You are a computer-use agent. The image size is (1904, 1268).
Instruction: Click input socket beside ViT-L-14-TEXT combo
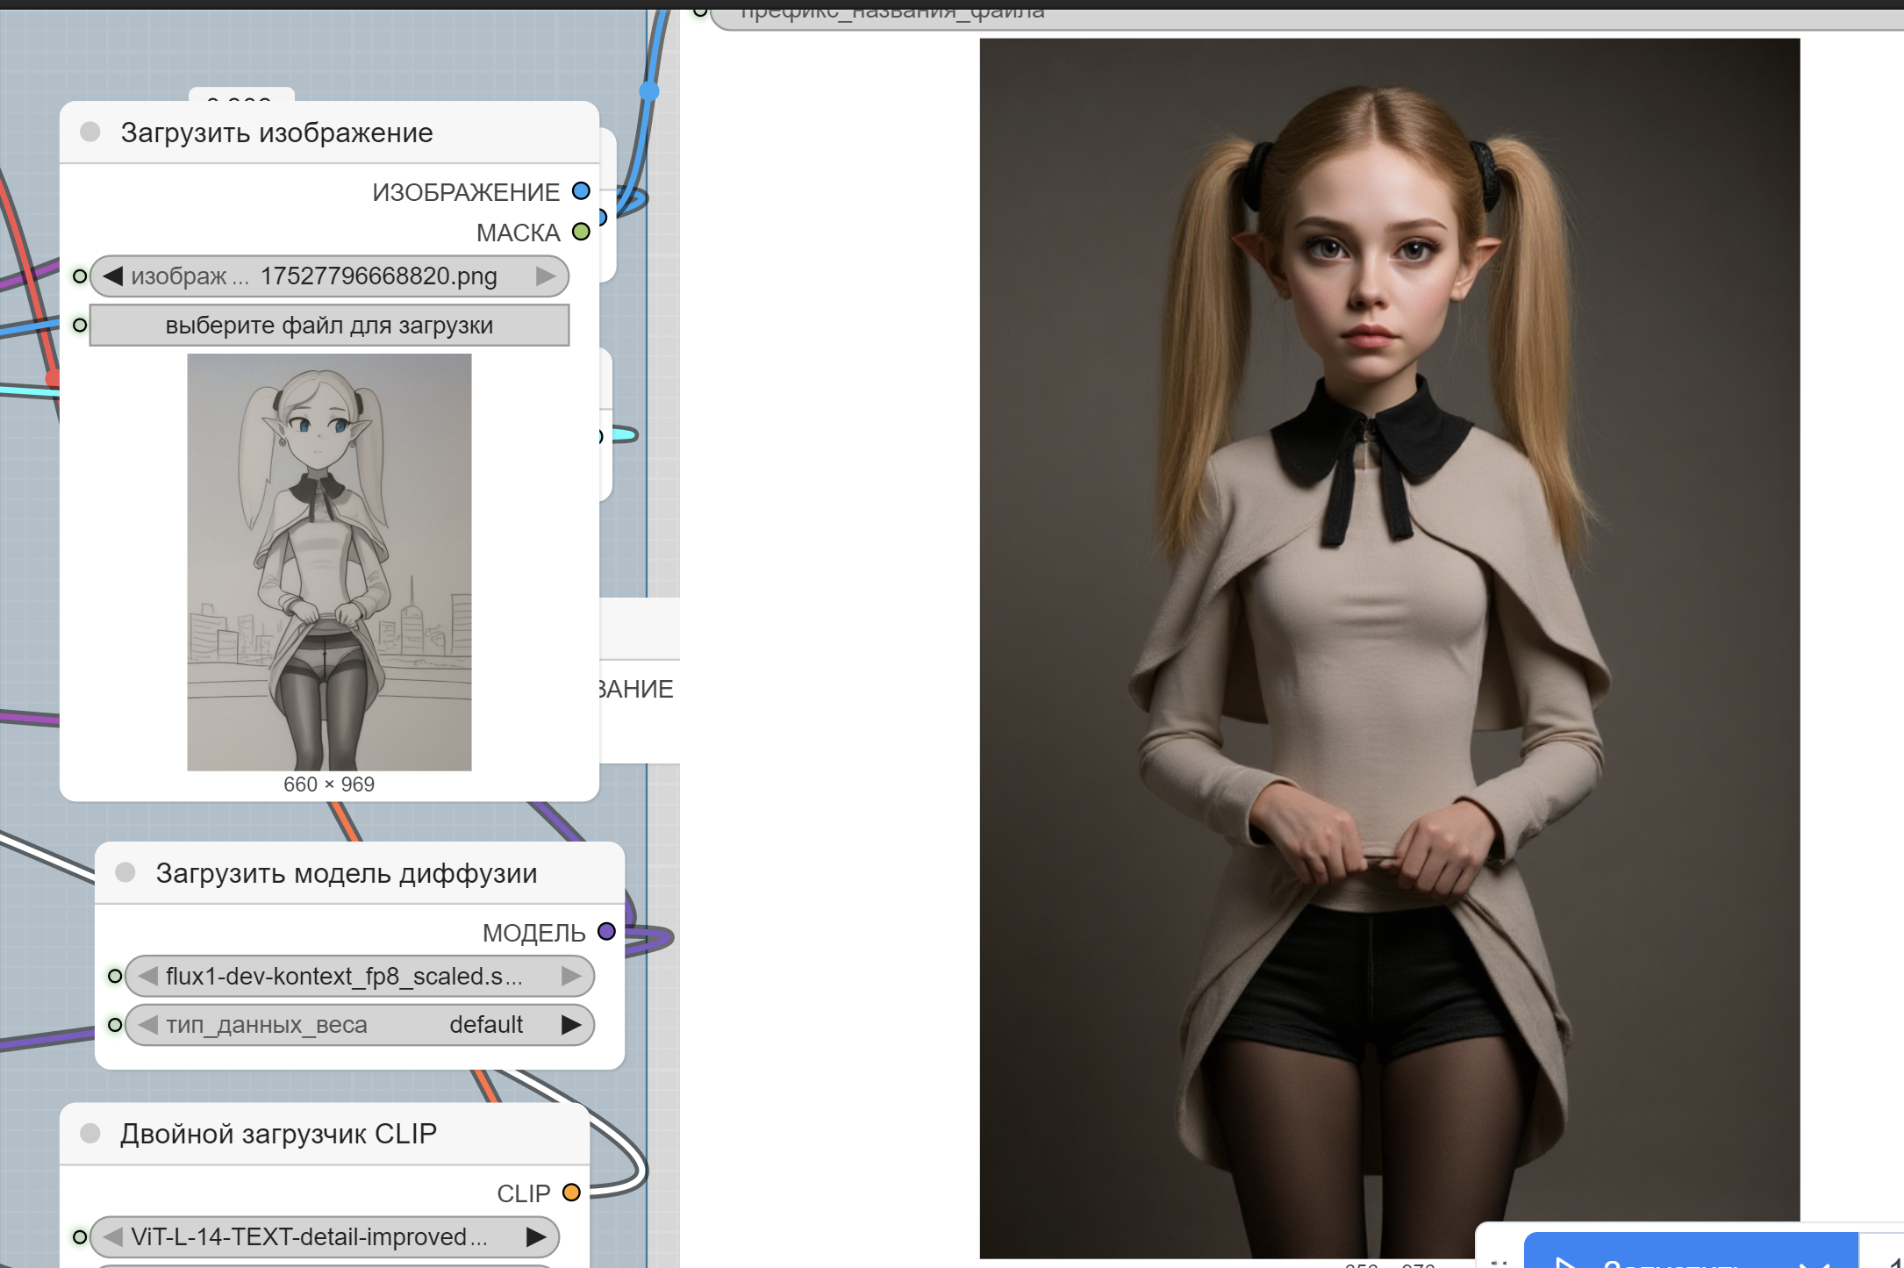(80, 1237)
